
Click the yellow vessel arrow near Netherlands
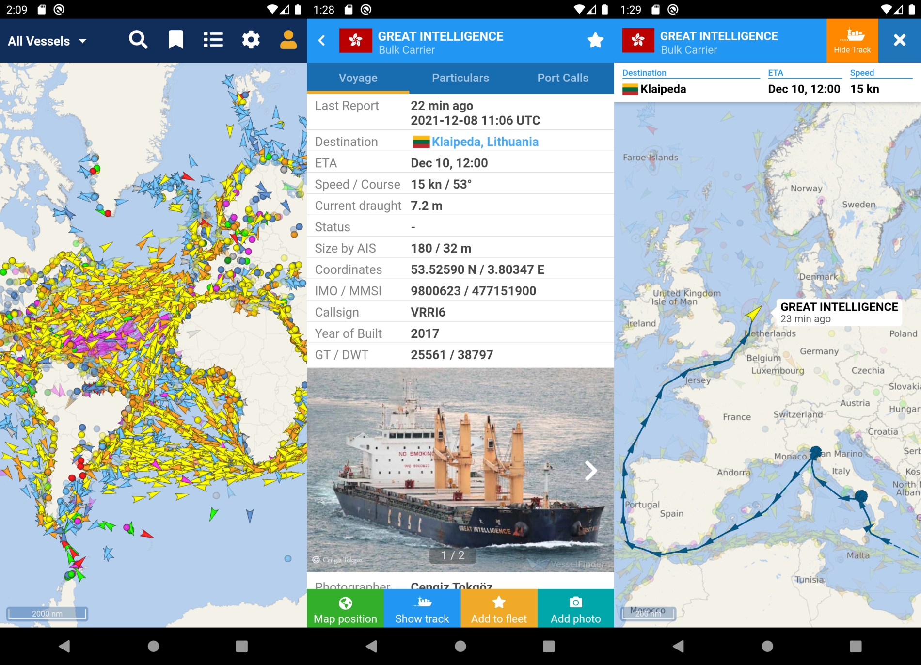pos(753,313)
